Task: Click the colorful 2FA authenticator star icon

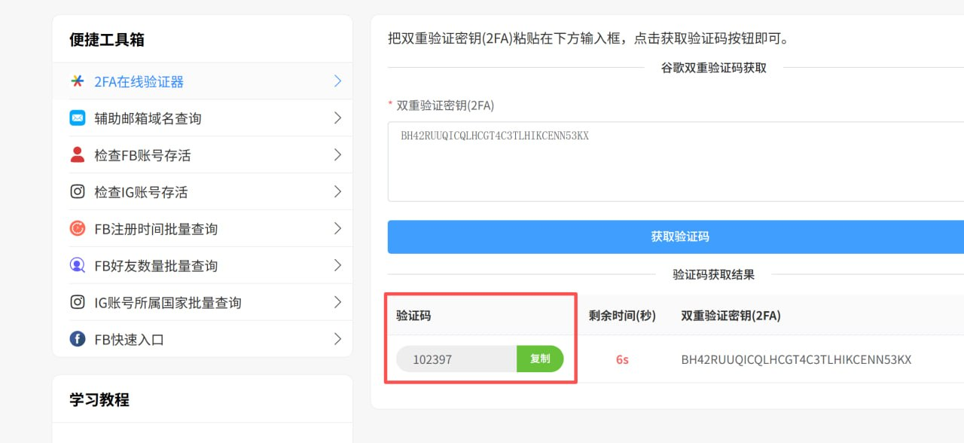Action: tap(78, 81)
